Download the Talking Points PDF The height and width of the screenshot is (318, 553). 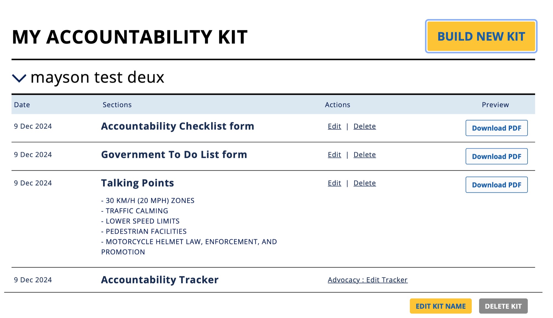(x=496, y=185)
